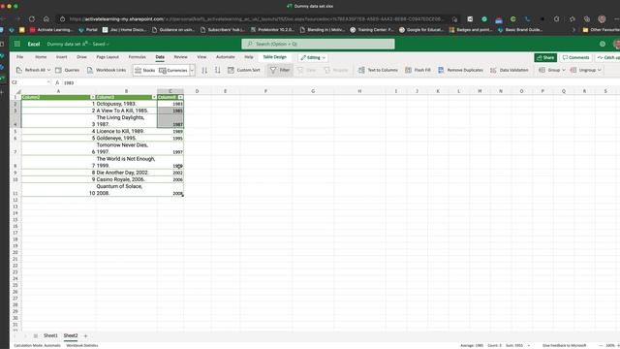The image size is (620, 349).
Task: Open the browser profile avatar
Action: coord(602,19)
